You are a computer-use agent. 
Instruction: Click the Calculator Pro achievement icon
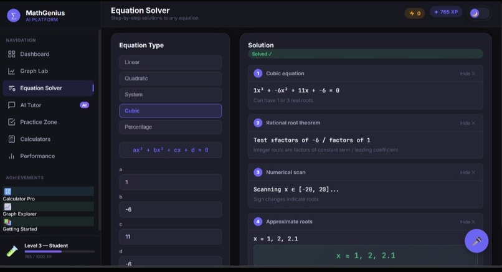pyautogui.click(x=7, y=191)
